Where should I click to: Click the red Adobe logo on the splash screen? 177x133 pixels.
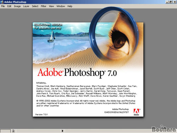click(136, 112)
